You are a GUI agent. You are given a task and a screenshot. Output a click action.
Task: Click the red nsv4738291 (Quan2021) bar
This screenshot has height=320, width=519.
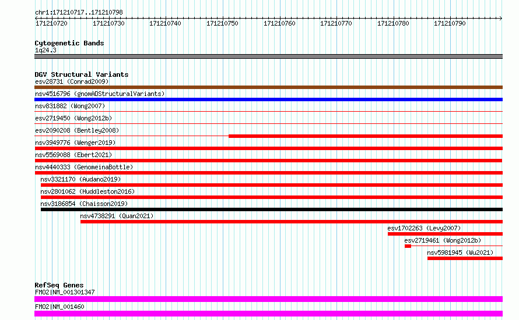(292, 222)
